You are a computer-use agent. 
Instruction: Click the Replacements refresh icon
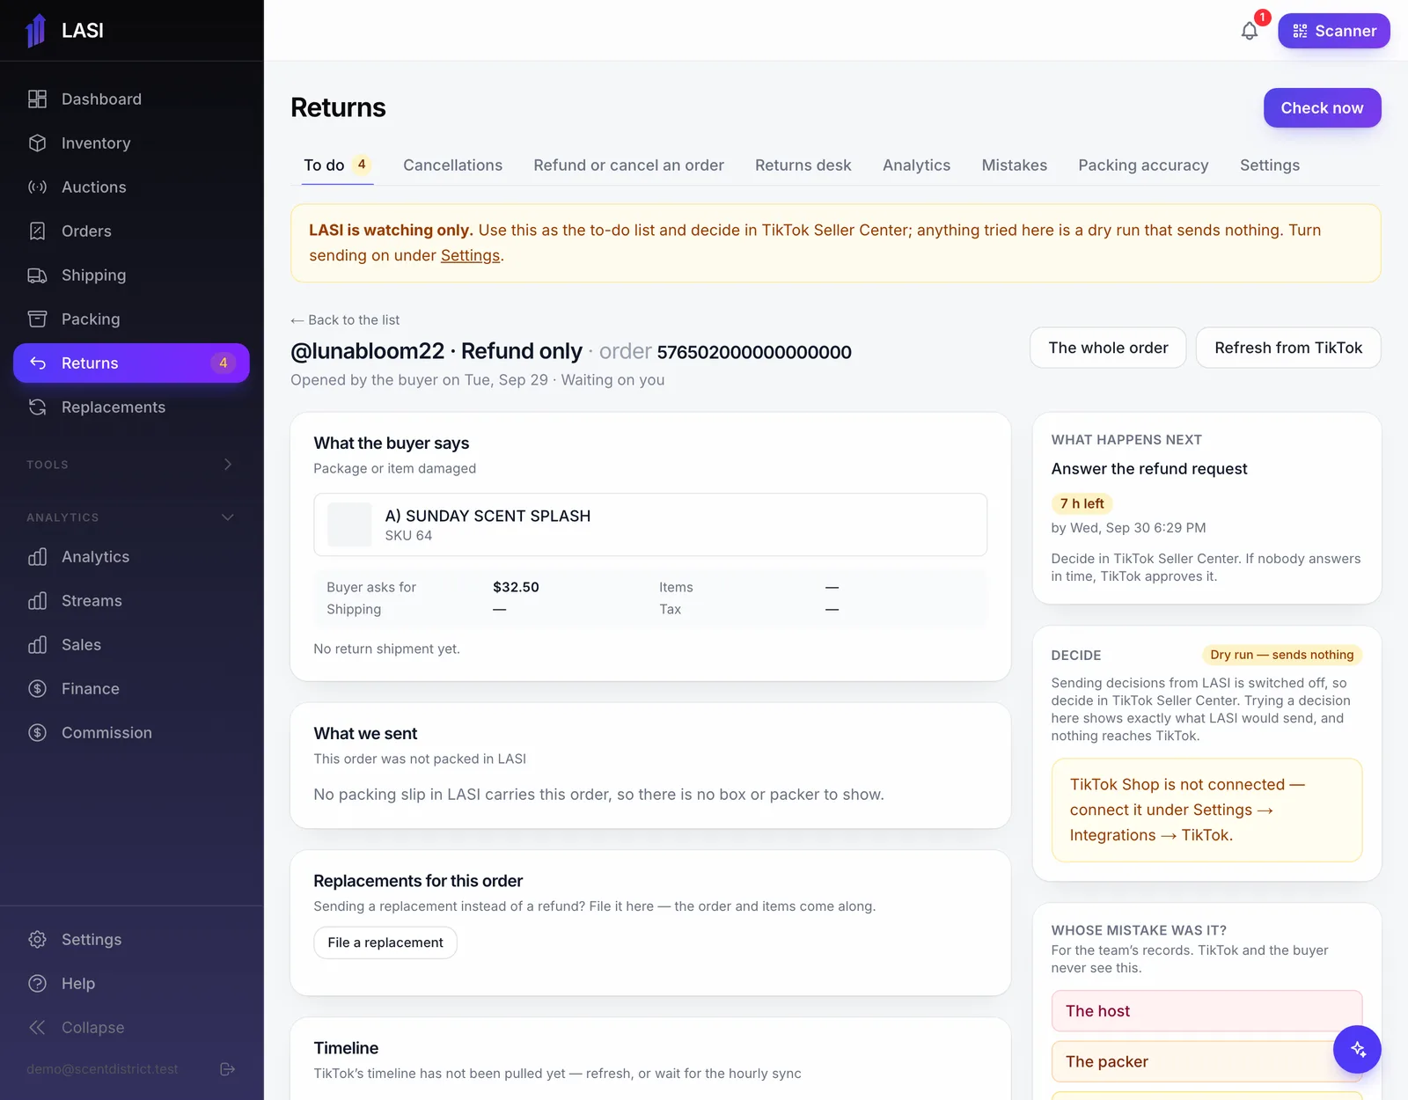(37, 407)
